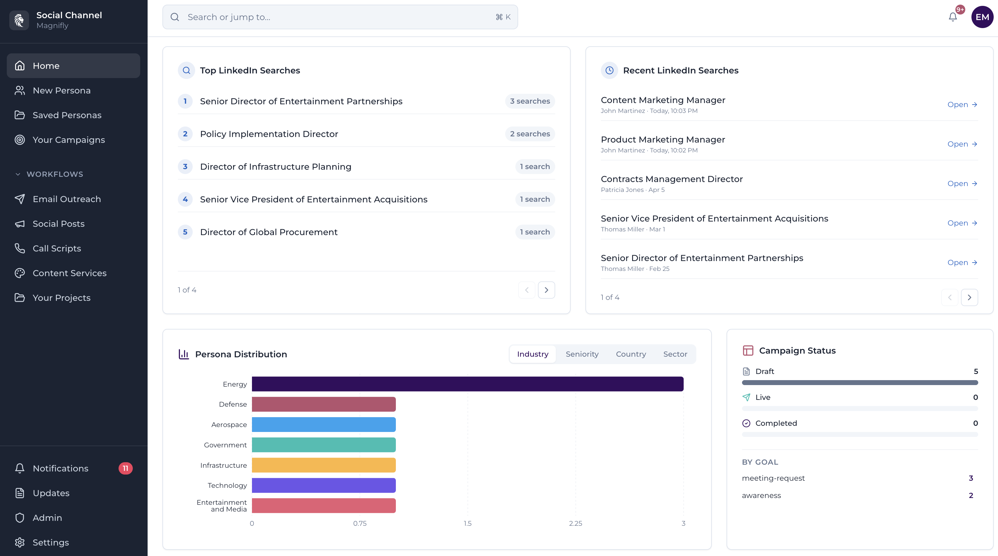
Task: Open Email Outreach workflow
Action: click(67, 199)
